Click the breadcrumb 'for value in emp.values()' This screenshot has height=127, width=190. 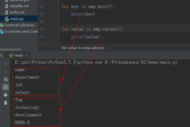(83, 48)
